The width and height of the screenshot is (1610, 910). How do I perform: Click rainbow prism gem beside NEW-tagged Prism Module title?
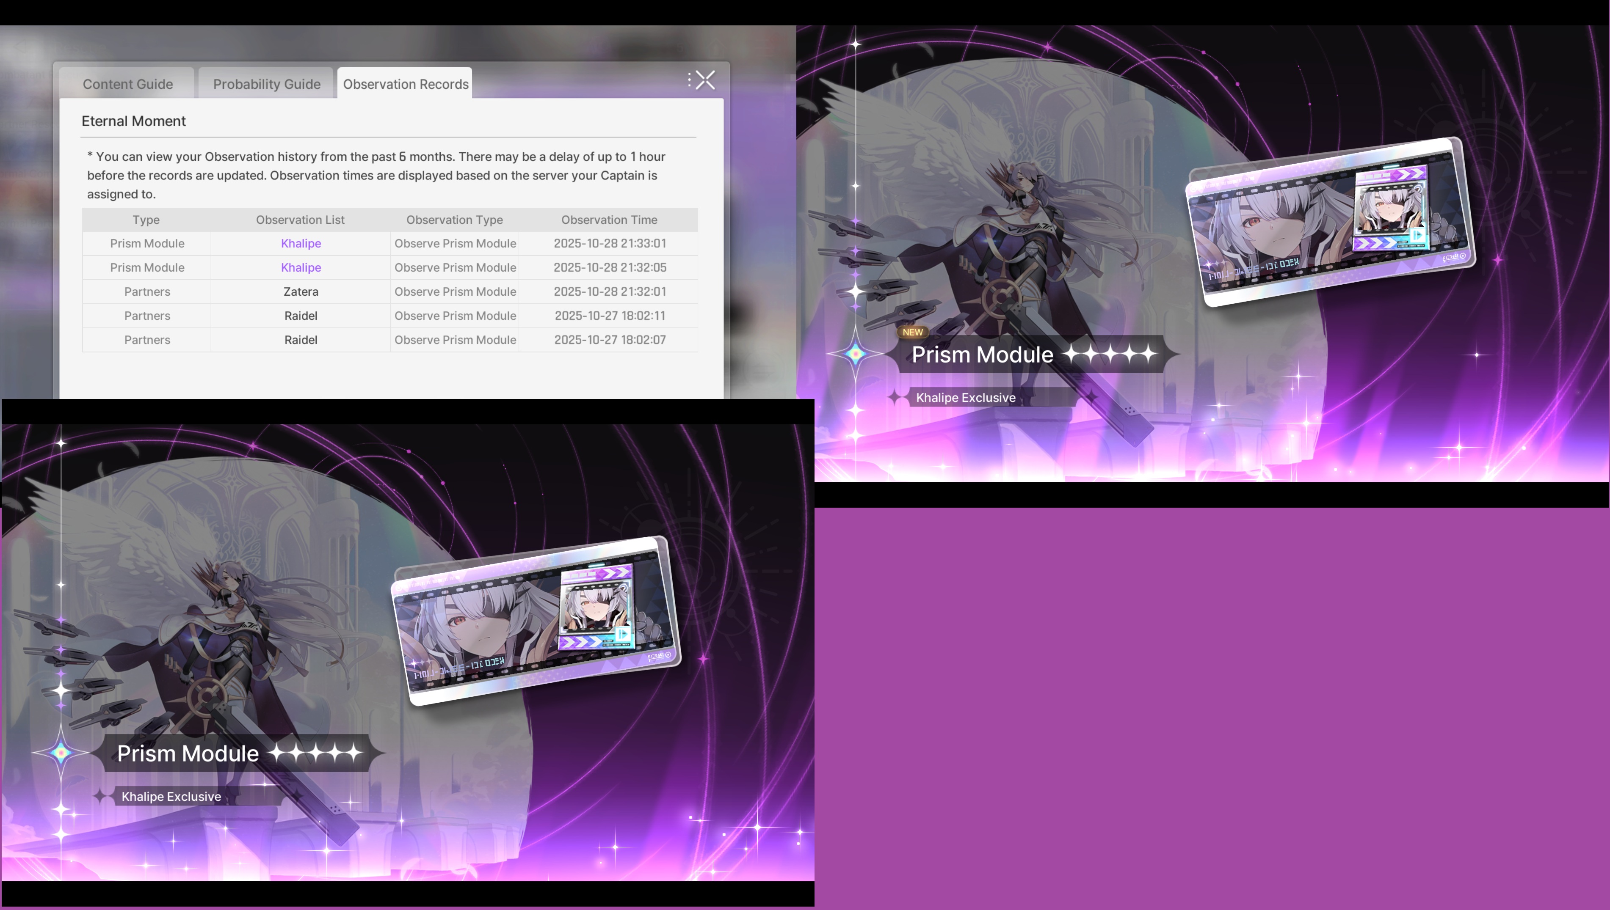[855, 354]
